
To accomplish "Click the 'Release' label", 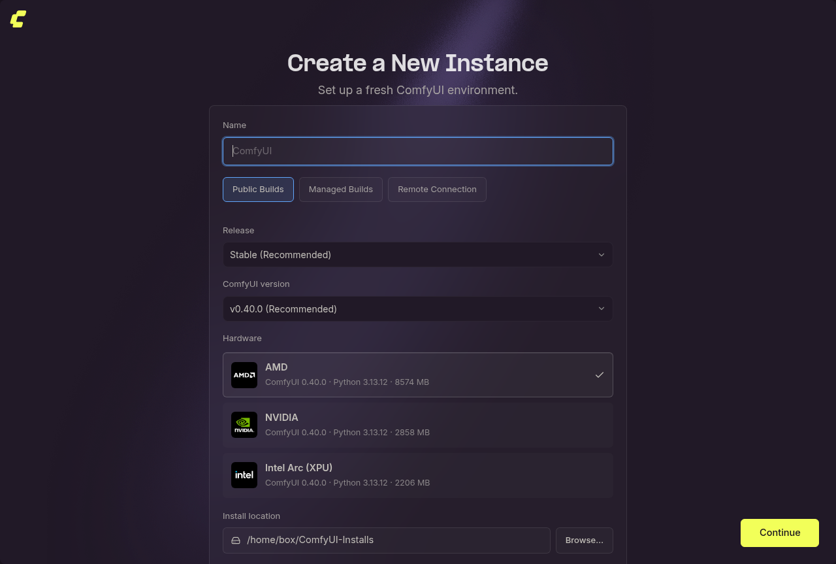I will point(238,230).
